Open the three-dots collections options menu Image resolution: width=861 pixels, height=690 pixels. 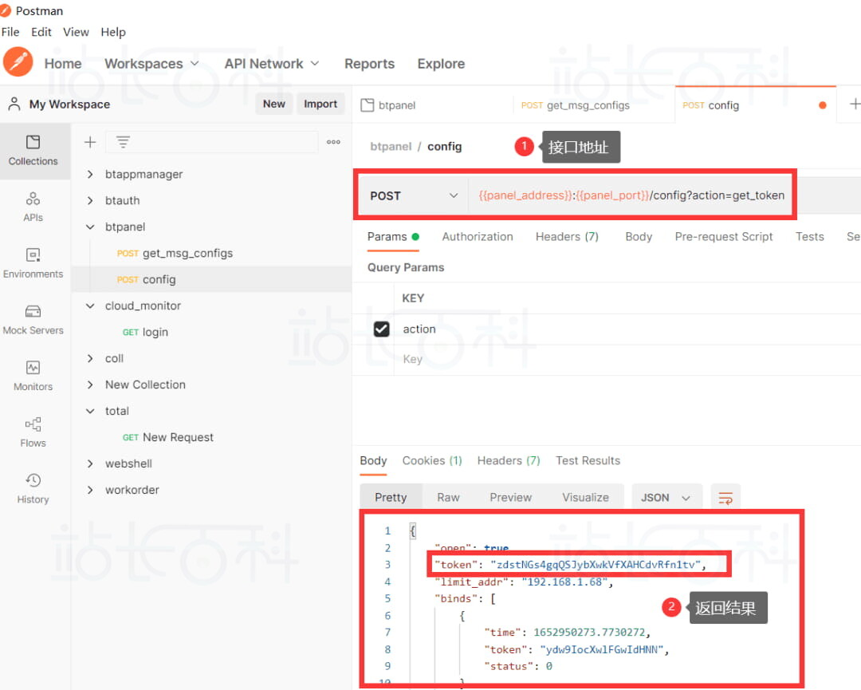click(333, 142)
